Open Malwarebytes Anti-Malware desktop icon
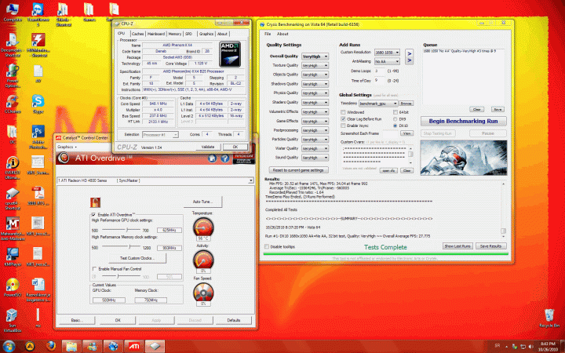This screenshot has height=353, width=565. (13, 229)
